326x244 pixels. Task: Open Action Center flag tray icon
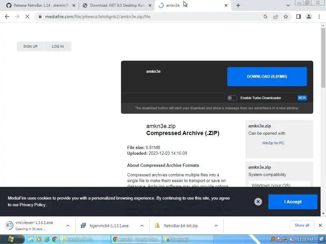[x=279, y=240]
